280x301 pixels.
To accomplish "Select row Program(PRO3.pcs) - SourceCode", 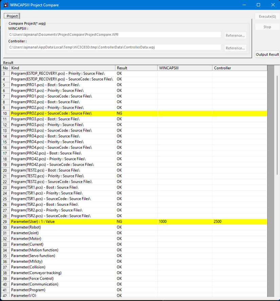I will point(134,131).
